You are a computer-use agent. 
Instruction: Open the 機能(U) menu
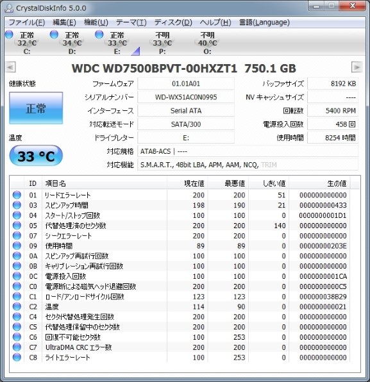[x=96, y=22]
